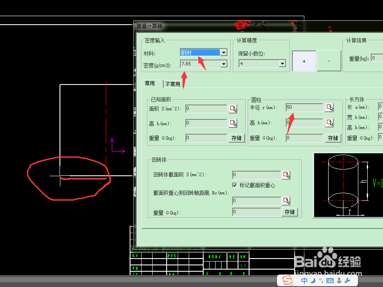Switch to 不常用 tab

tap(173, 84)
